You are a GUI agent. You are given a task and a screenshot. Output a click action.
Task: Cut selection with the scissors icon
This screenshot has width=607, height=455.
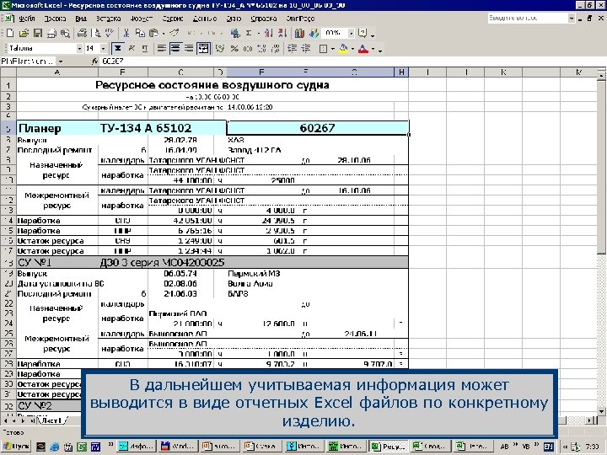(126, 34)
